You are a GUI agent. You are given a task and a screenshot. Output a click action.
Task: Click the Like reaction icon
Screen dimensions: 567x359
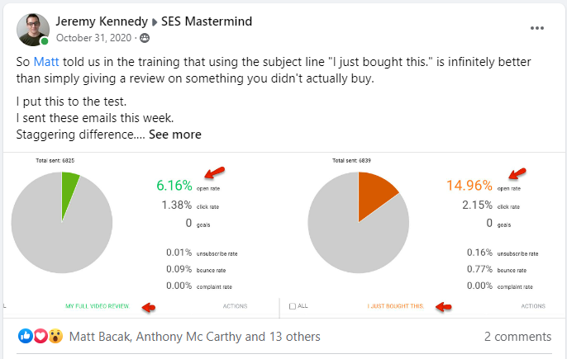tap(26, 336)
